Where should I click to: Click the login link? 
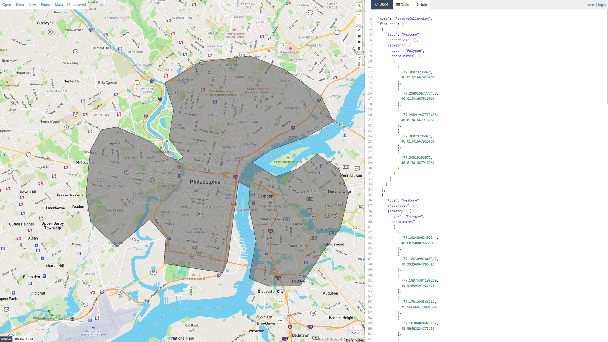click(x=602, y=5)
